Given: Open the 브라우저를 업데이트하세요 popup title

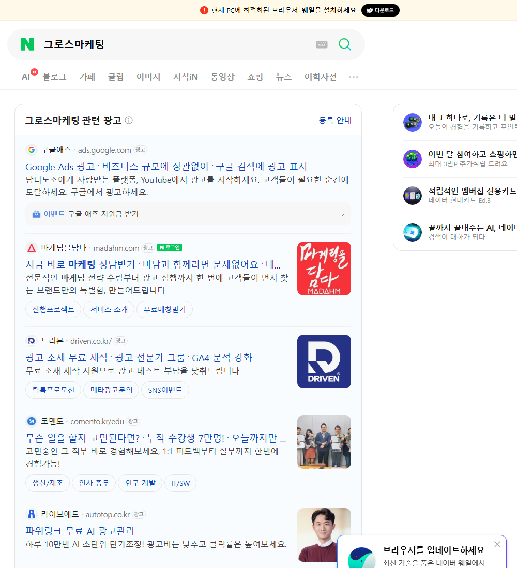Looking at the screenshot, I should 434,550.
